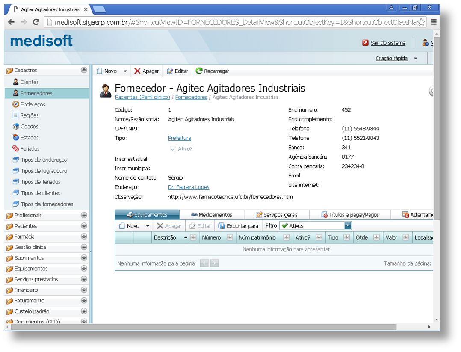Viewport: 461px width, 352px height.
Task: Click the vertical page scrollbar
Action: [x=437, y=129]
